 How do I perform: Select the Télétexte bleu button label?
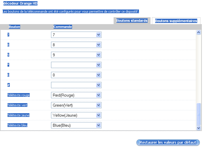(17, 125)
